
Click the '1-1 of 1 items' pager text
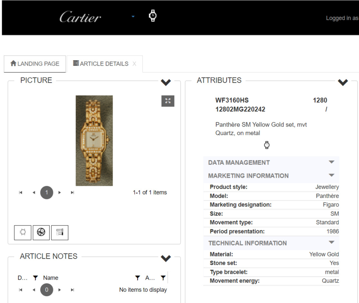point(150,193)
